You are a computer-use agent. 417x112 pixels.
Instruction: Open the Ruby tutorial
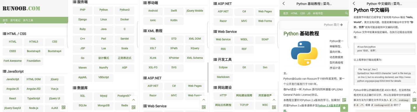[x=83, y=29]
